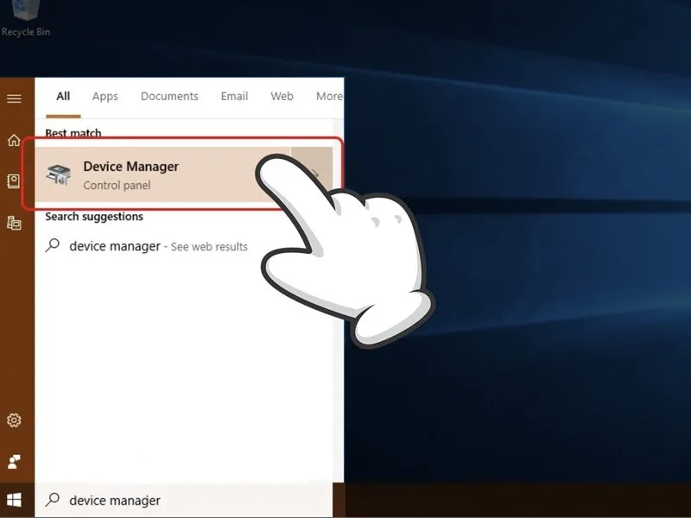Switch to the Apps search filter

(105, 96)
